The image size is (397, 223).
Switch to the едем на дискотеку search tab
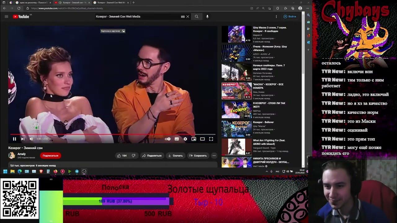[x=33, y=2]
